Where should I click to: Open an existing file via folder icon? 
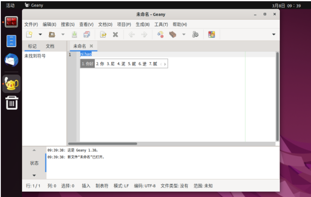[x=52, y=34]
